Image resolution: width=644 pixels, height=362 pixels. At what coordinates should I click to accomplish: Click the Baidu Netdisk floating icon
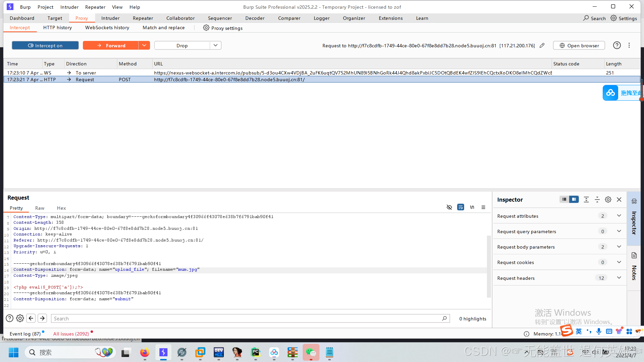610,93
